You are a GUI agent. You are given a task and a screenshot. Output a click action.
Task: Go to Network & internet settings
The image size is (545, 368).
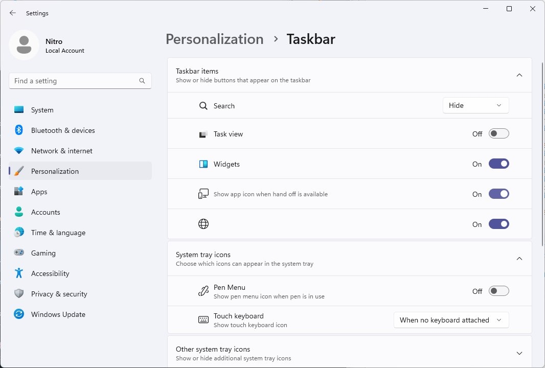(x=80, y=151)
